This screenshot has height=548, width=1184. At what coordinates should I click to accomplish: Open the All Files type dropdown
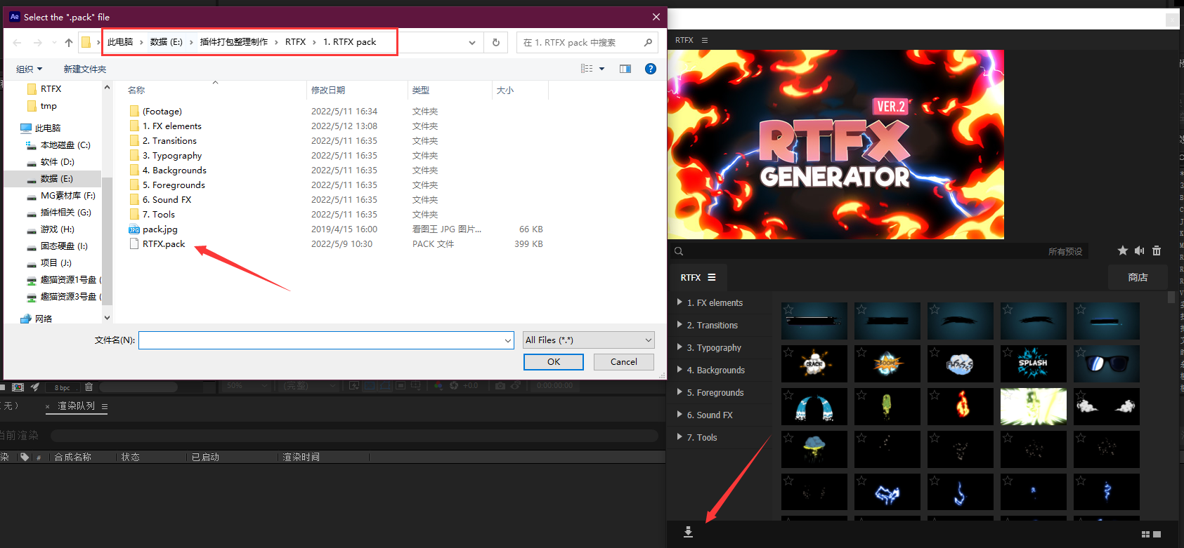pyautogui.click(x=589, y=340)
